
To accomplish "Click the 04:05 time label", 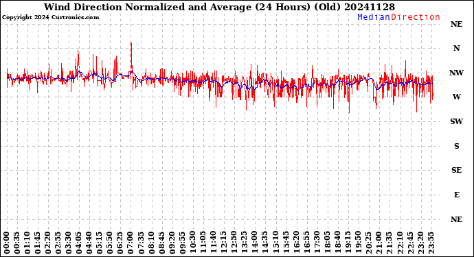I will [x=79, y=243].
